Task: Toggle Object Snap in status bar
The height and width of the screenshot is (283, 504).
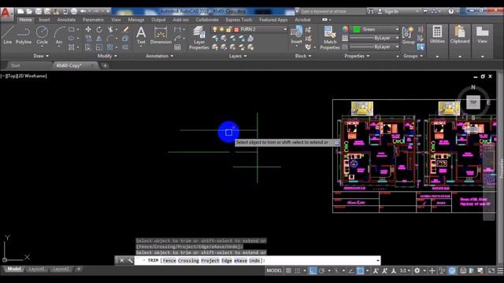Action: [361, 270]
